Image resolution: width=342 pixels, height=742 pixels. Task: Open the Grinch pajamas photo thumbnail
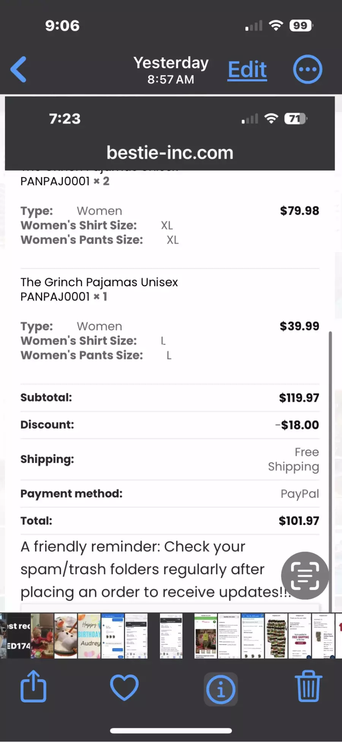[x=206, y=636]
